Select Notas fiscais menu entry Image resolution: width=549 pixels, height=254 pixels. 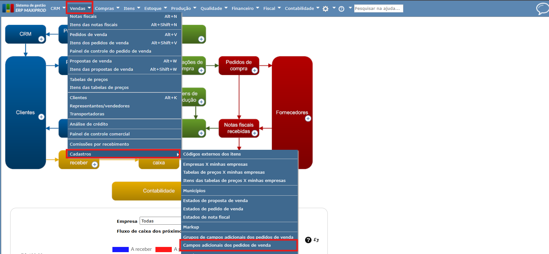pos(124,16)
